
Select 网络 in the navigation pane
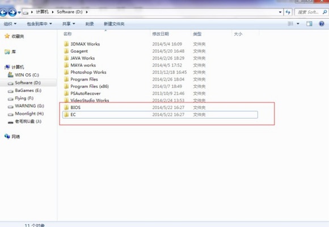(16, 137)
